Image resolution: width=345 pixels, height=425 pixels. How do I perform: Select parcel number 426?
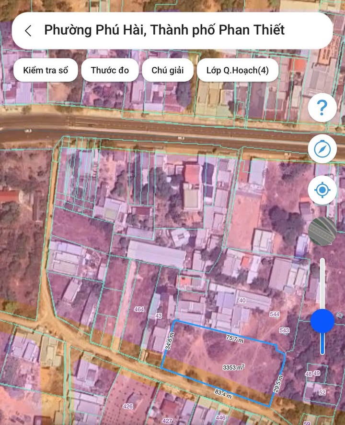coord(127,406)
